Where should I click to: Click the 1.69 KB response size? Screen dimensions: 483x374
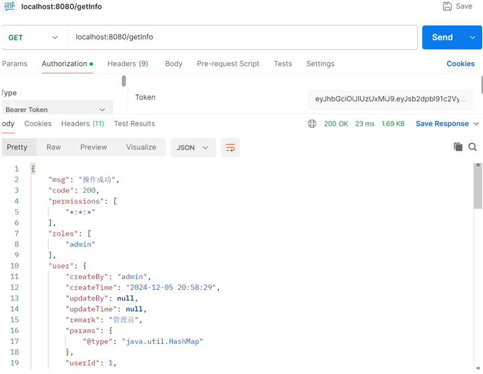pyautogui.click(x=393, y=124)
